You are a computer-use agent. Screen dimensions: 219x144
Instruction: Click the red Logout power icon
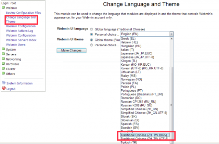coord(4,88)
